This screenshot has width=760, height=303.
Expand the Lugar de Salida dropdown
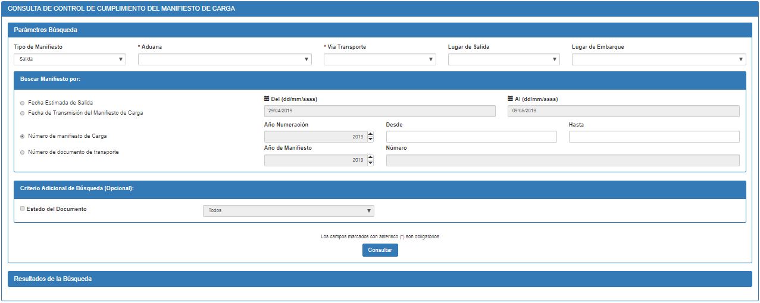503,59
